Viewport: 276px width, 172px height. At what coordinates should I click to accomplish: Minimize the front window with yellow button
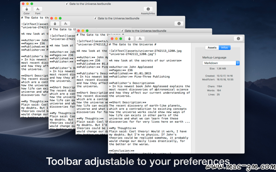[116, 39]
